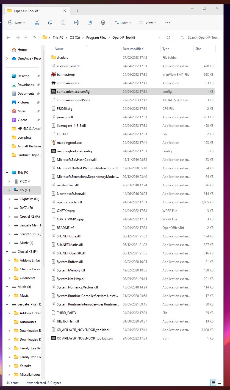Click the Delete trash icon
This screenshot has height=390, width=230.
click(103, 23)
